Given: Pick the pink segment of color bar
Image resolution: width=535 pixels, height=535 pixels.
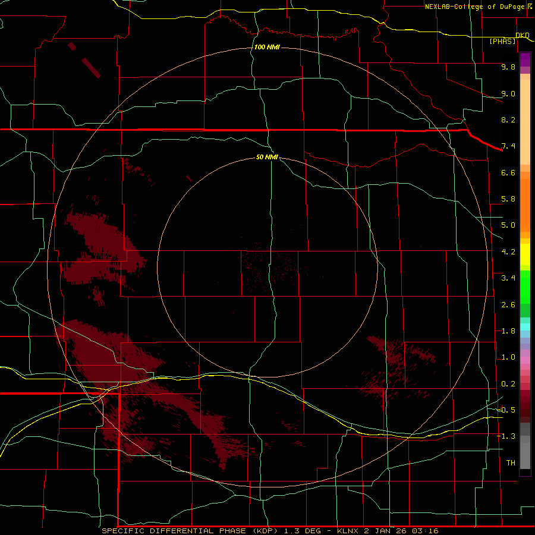Looking at the screenshot, I should 525,360.
